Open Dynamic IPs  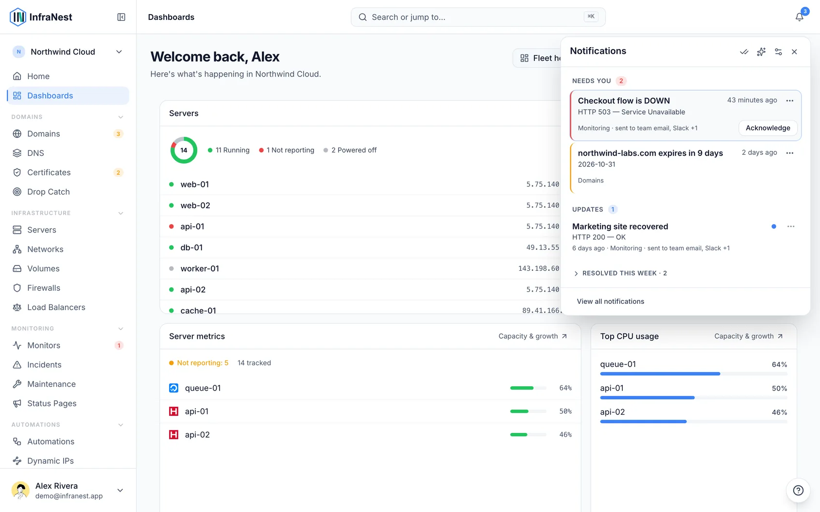click(68, 461)
